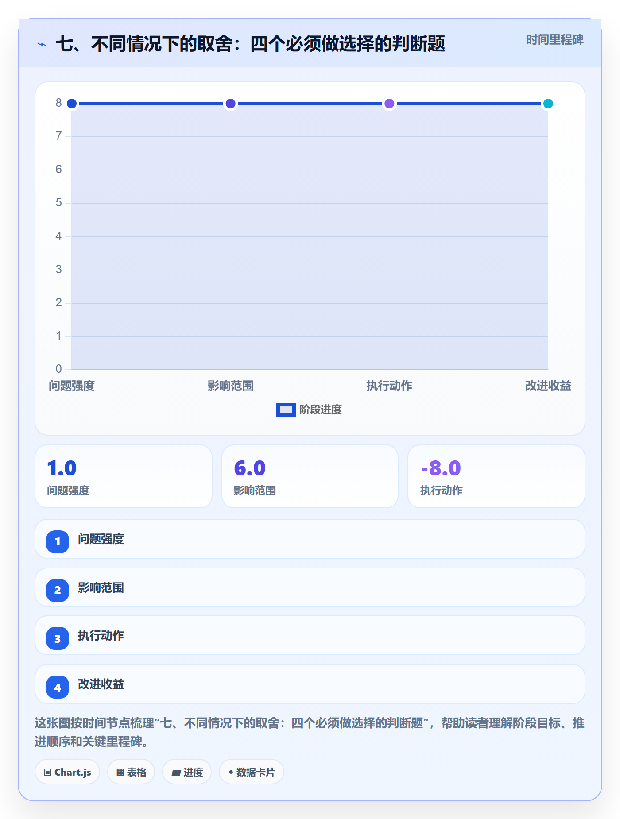Select the 改进收益 list row text
Image resolution: width=620 pixels, height=819 pixels.
101,684
